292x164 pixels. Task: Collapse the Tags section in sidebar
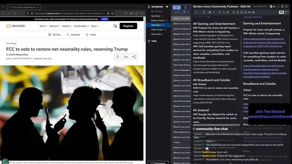[154, 41]
